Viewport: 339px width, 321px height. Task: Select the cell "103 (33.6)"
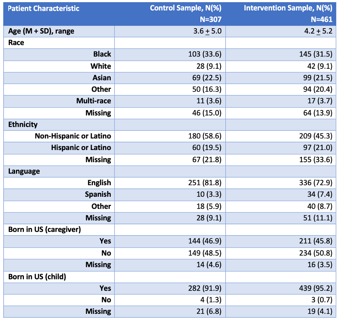[x=205, y=54]
